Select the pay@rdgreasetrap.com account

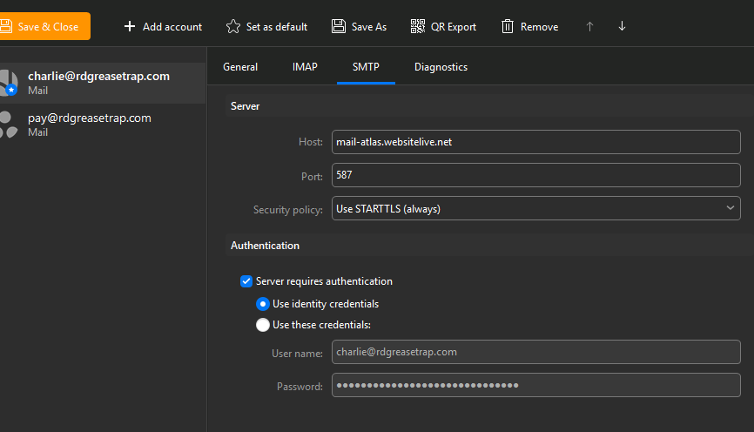(89, 125)
